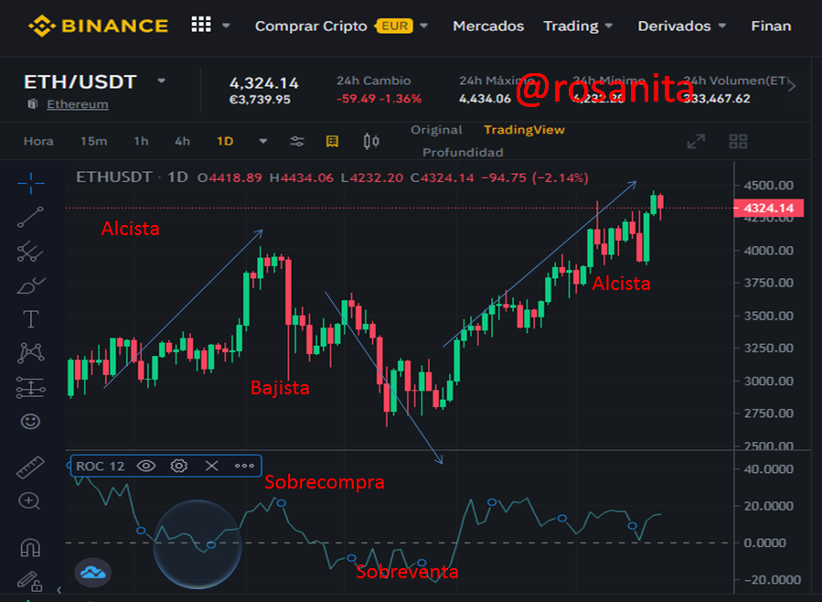Go to Mercados

(488, 26)
